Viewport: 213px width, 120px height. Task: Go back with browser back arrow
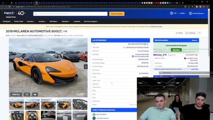point(2,7)
